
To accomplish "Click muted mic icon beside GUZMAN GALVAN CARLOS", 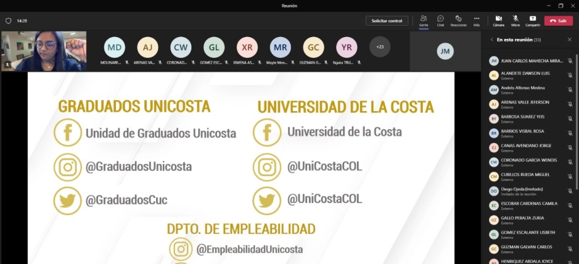I will pos(570,249).
